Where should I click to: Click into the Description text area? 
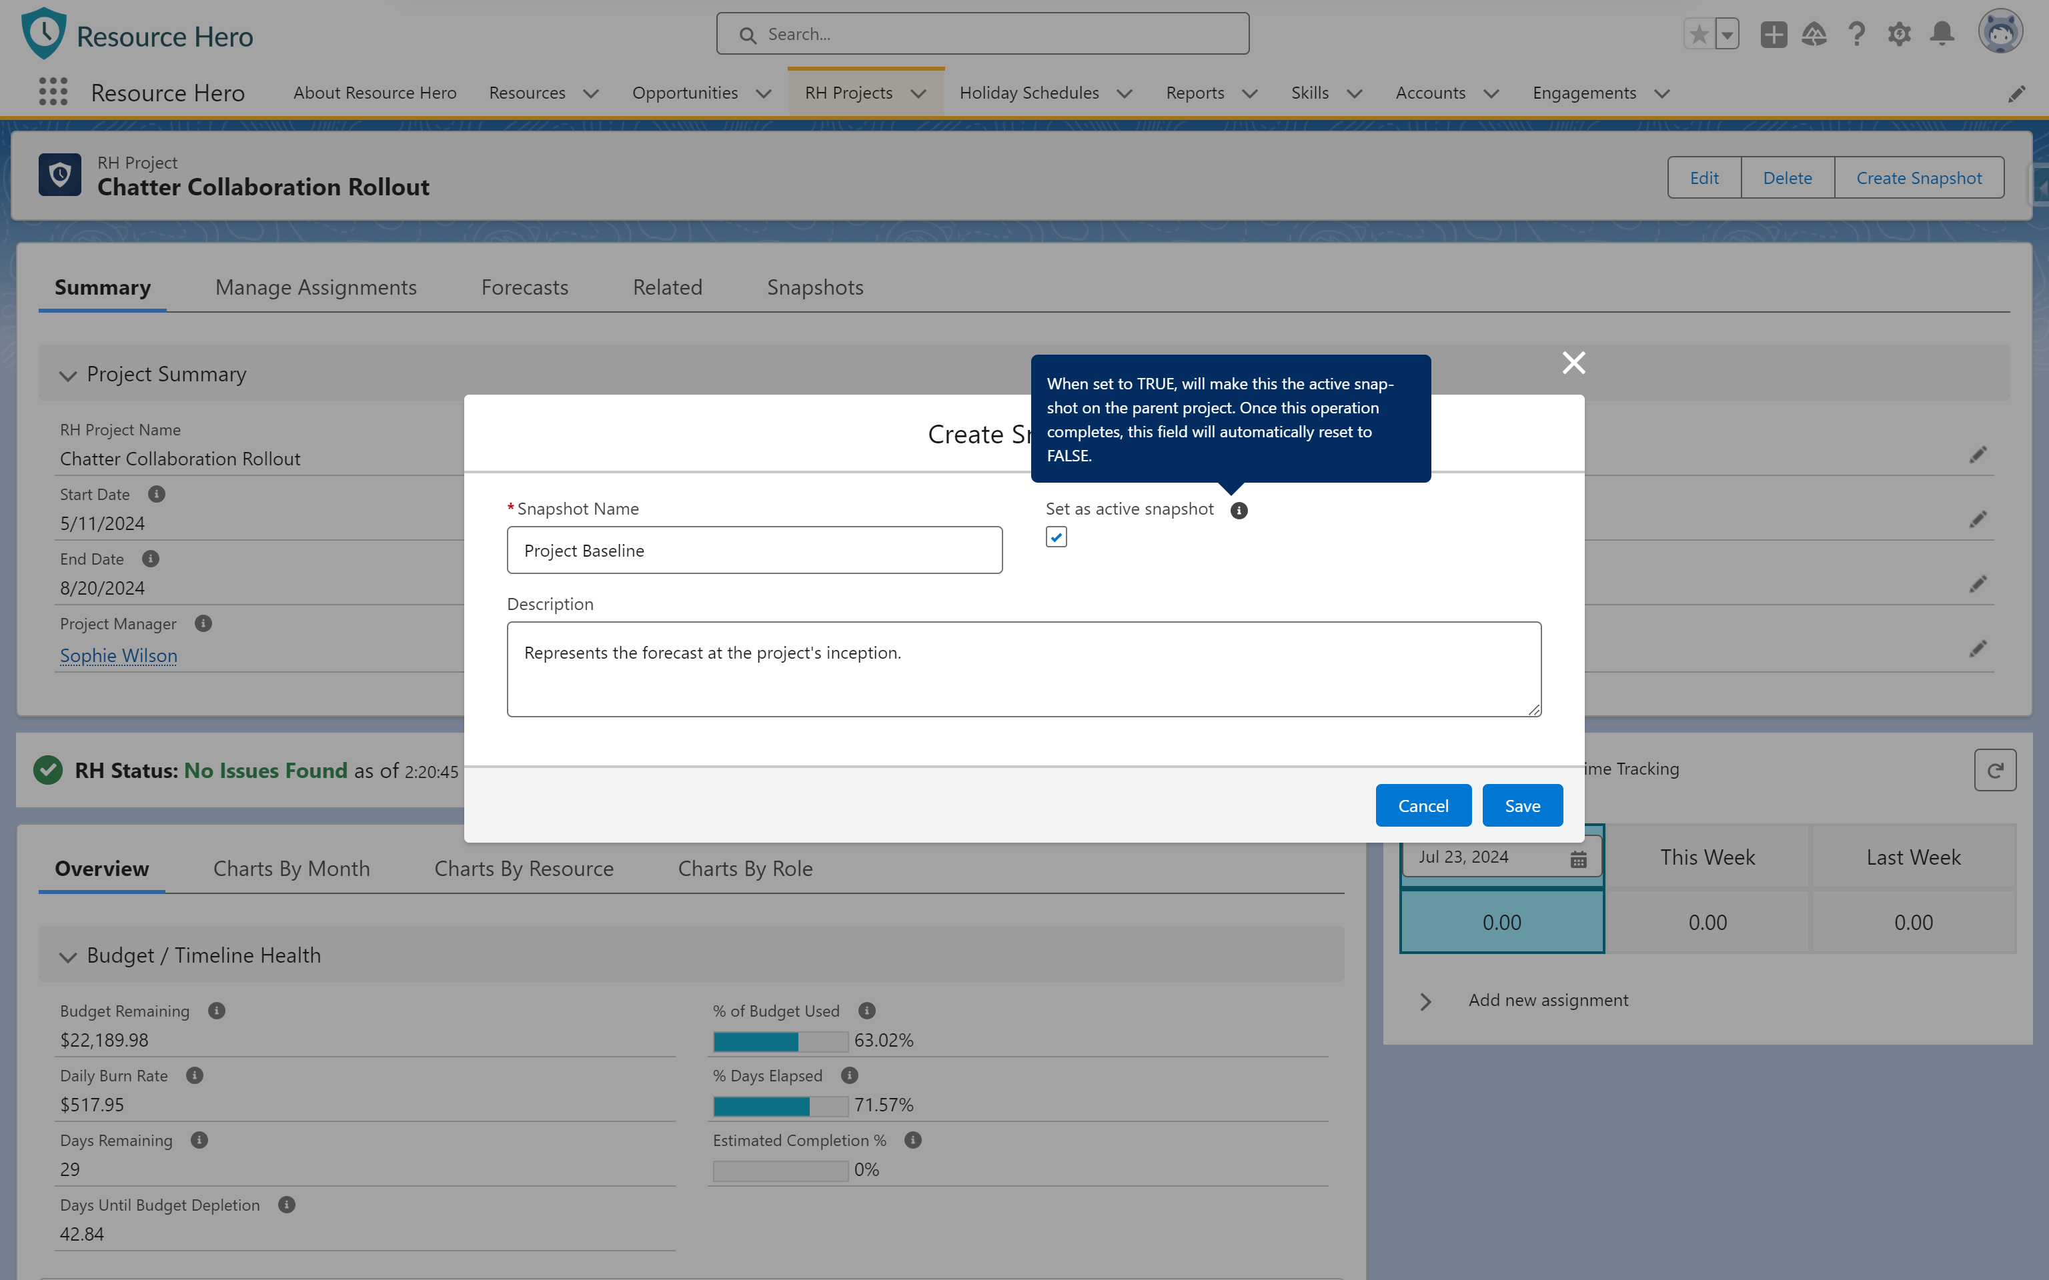tap(1024, 669)
